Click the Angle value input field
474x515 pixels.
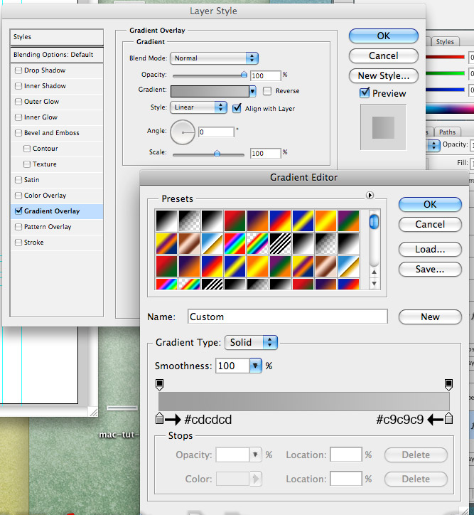click(216, 132)
